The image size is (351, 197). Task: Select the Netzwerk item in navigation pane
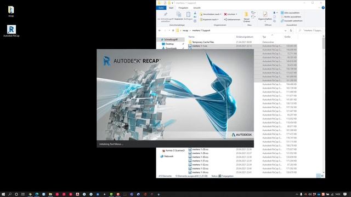[167, 157]
